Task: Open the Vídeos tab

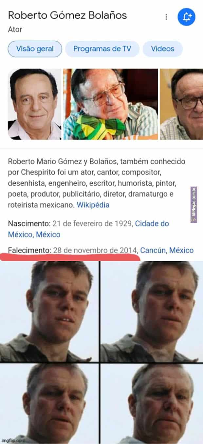Action: 162,49
